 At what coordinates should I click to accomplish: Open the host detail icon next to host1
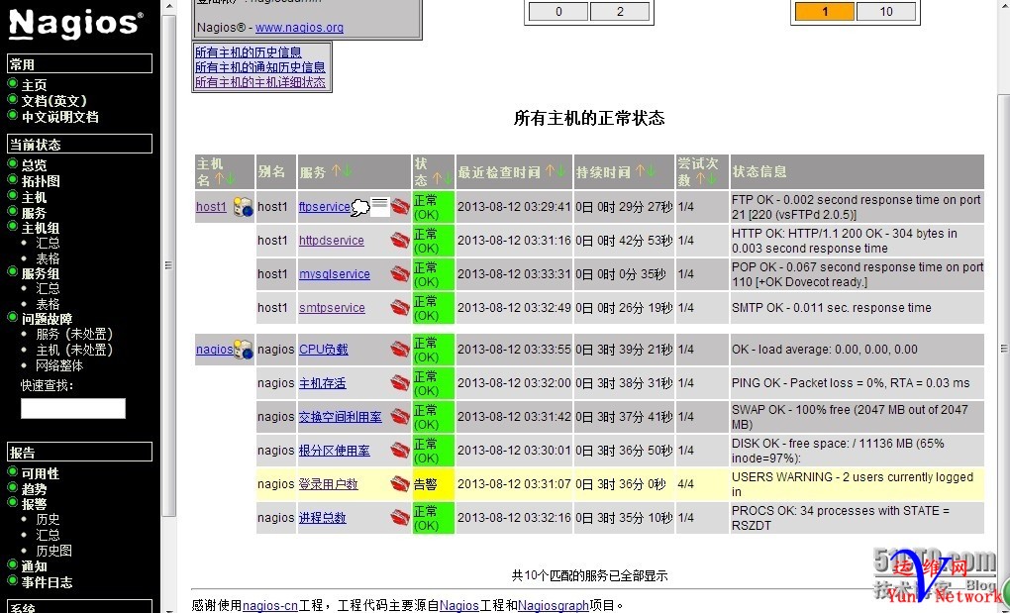[x=243, y=207]
